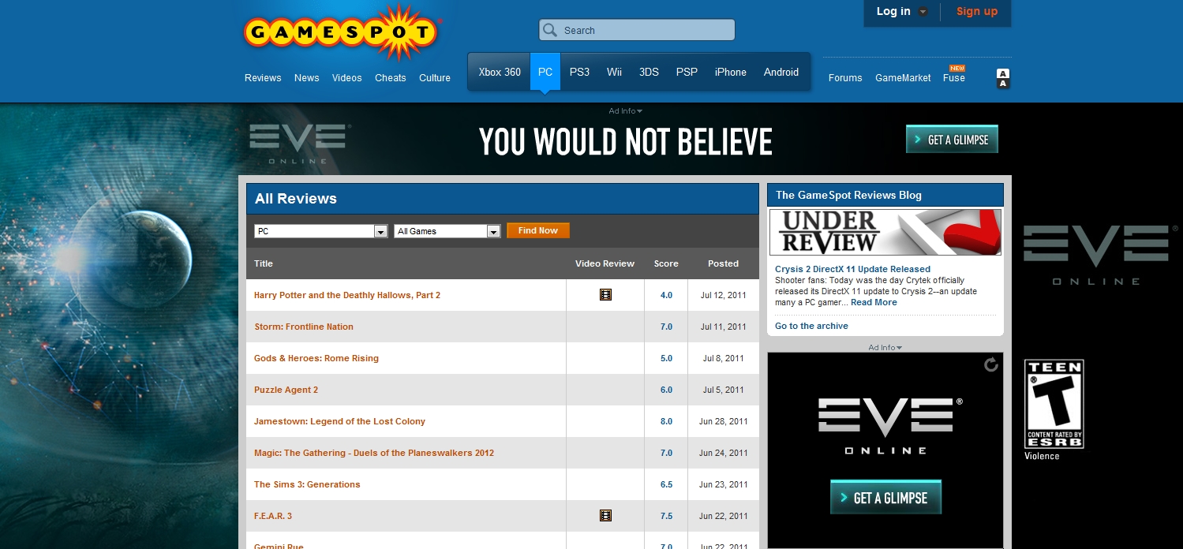
Task: Go to the News section
Action: coord(307,78)
